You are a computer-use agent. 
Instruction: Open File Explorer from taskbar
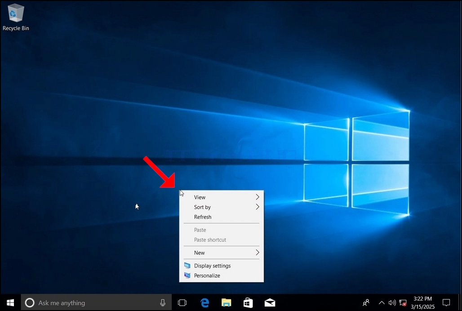pos(227,303)
